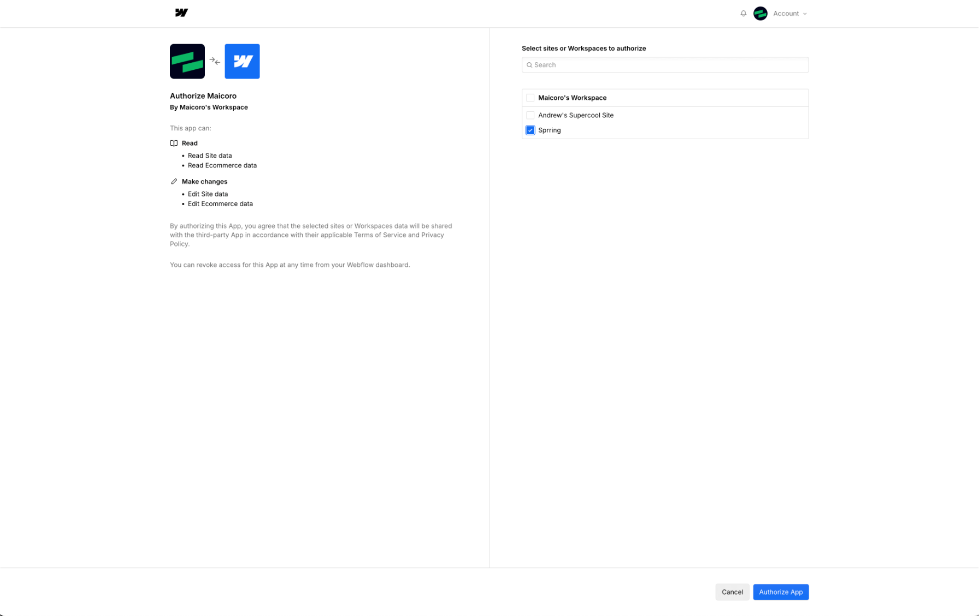Image resolution: width=979 pixels, height=616 pixels.
Task: Click the connection arrows icon between logos
Action: (215, 62)
